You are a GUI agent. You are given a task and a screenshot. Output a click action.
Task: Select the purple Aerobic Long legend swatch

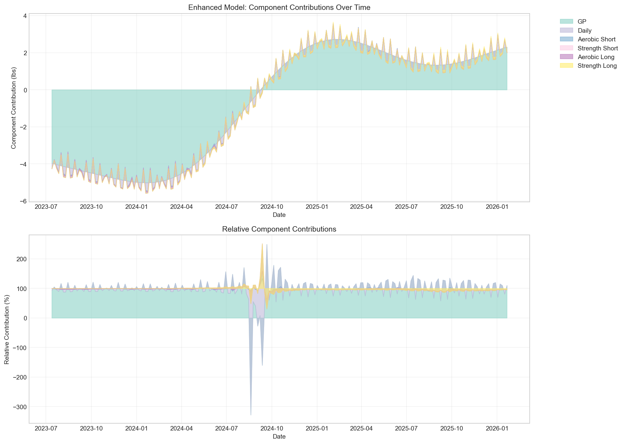(x=566, y=57)
